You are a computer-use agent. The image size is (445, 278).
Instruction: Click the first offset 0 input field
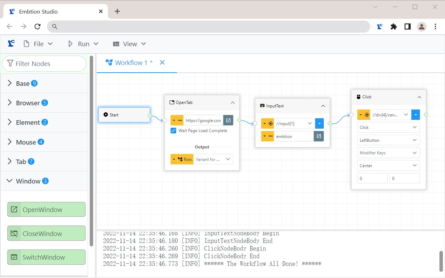pyautogui.click(x=372, y=178)
